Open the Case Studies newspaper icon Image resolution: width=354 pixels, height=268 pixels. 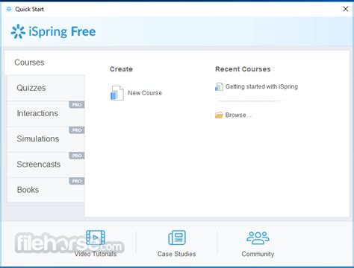pyautogui.click(x=177, y=237)
